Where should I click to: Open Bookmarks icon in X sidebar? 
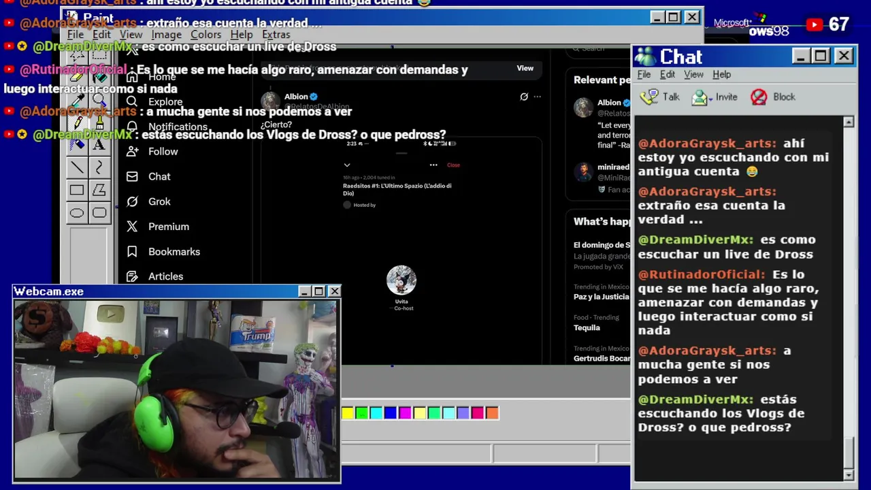pos(132,251)
